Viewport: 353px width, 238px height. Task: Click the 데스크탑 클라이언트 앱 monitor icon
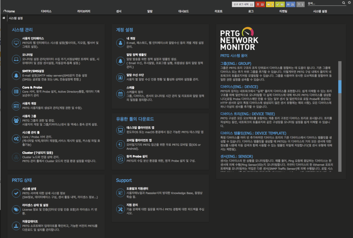pos(121,130)
